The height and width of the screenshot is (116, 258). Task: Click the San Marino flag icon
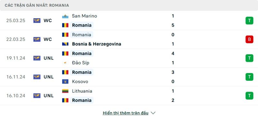(65, 16)
